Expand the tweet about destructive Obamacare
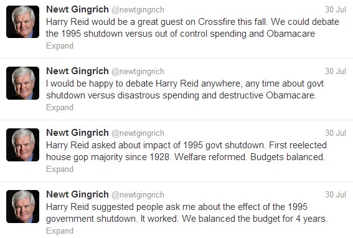 pos(60,108)
